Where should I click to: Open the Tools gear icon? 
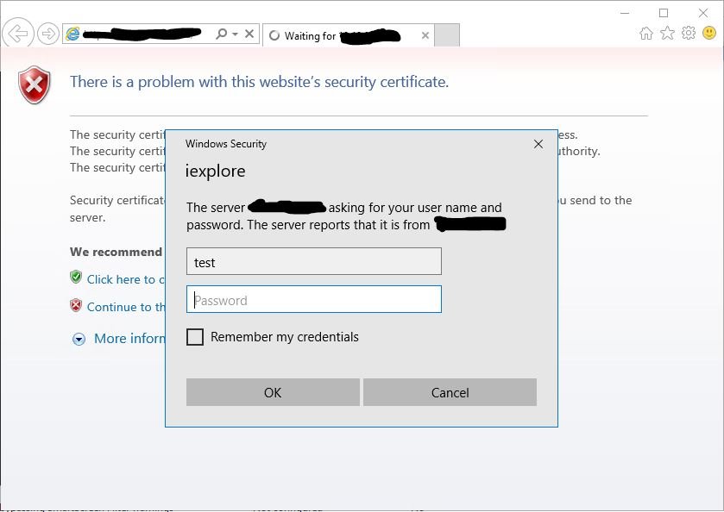pyautogui.click(x=688, y=32)
